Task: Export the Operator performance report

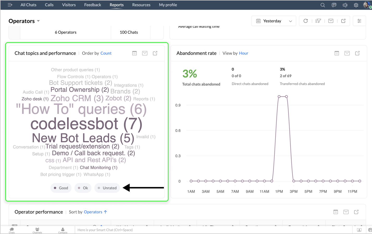Action: click(x=356, y=212)
